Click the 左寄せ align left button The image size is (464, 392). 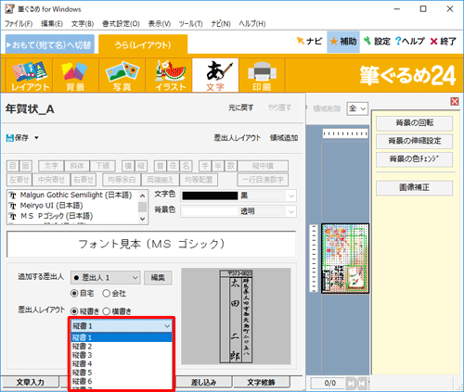[x=19, y=180]
